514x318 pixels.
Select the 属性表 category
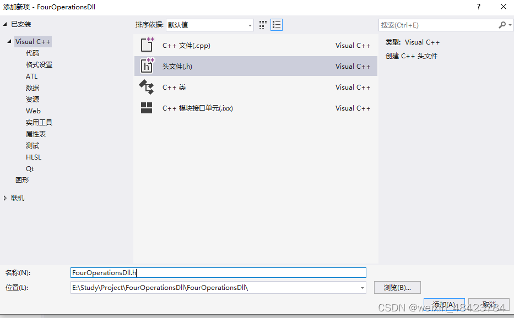click(36, 134)
